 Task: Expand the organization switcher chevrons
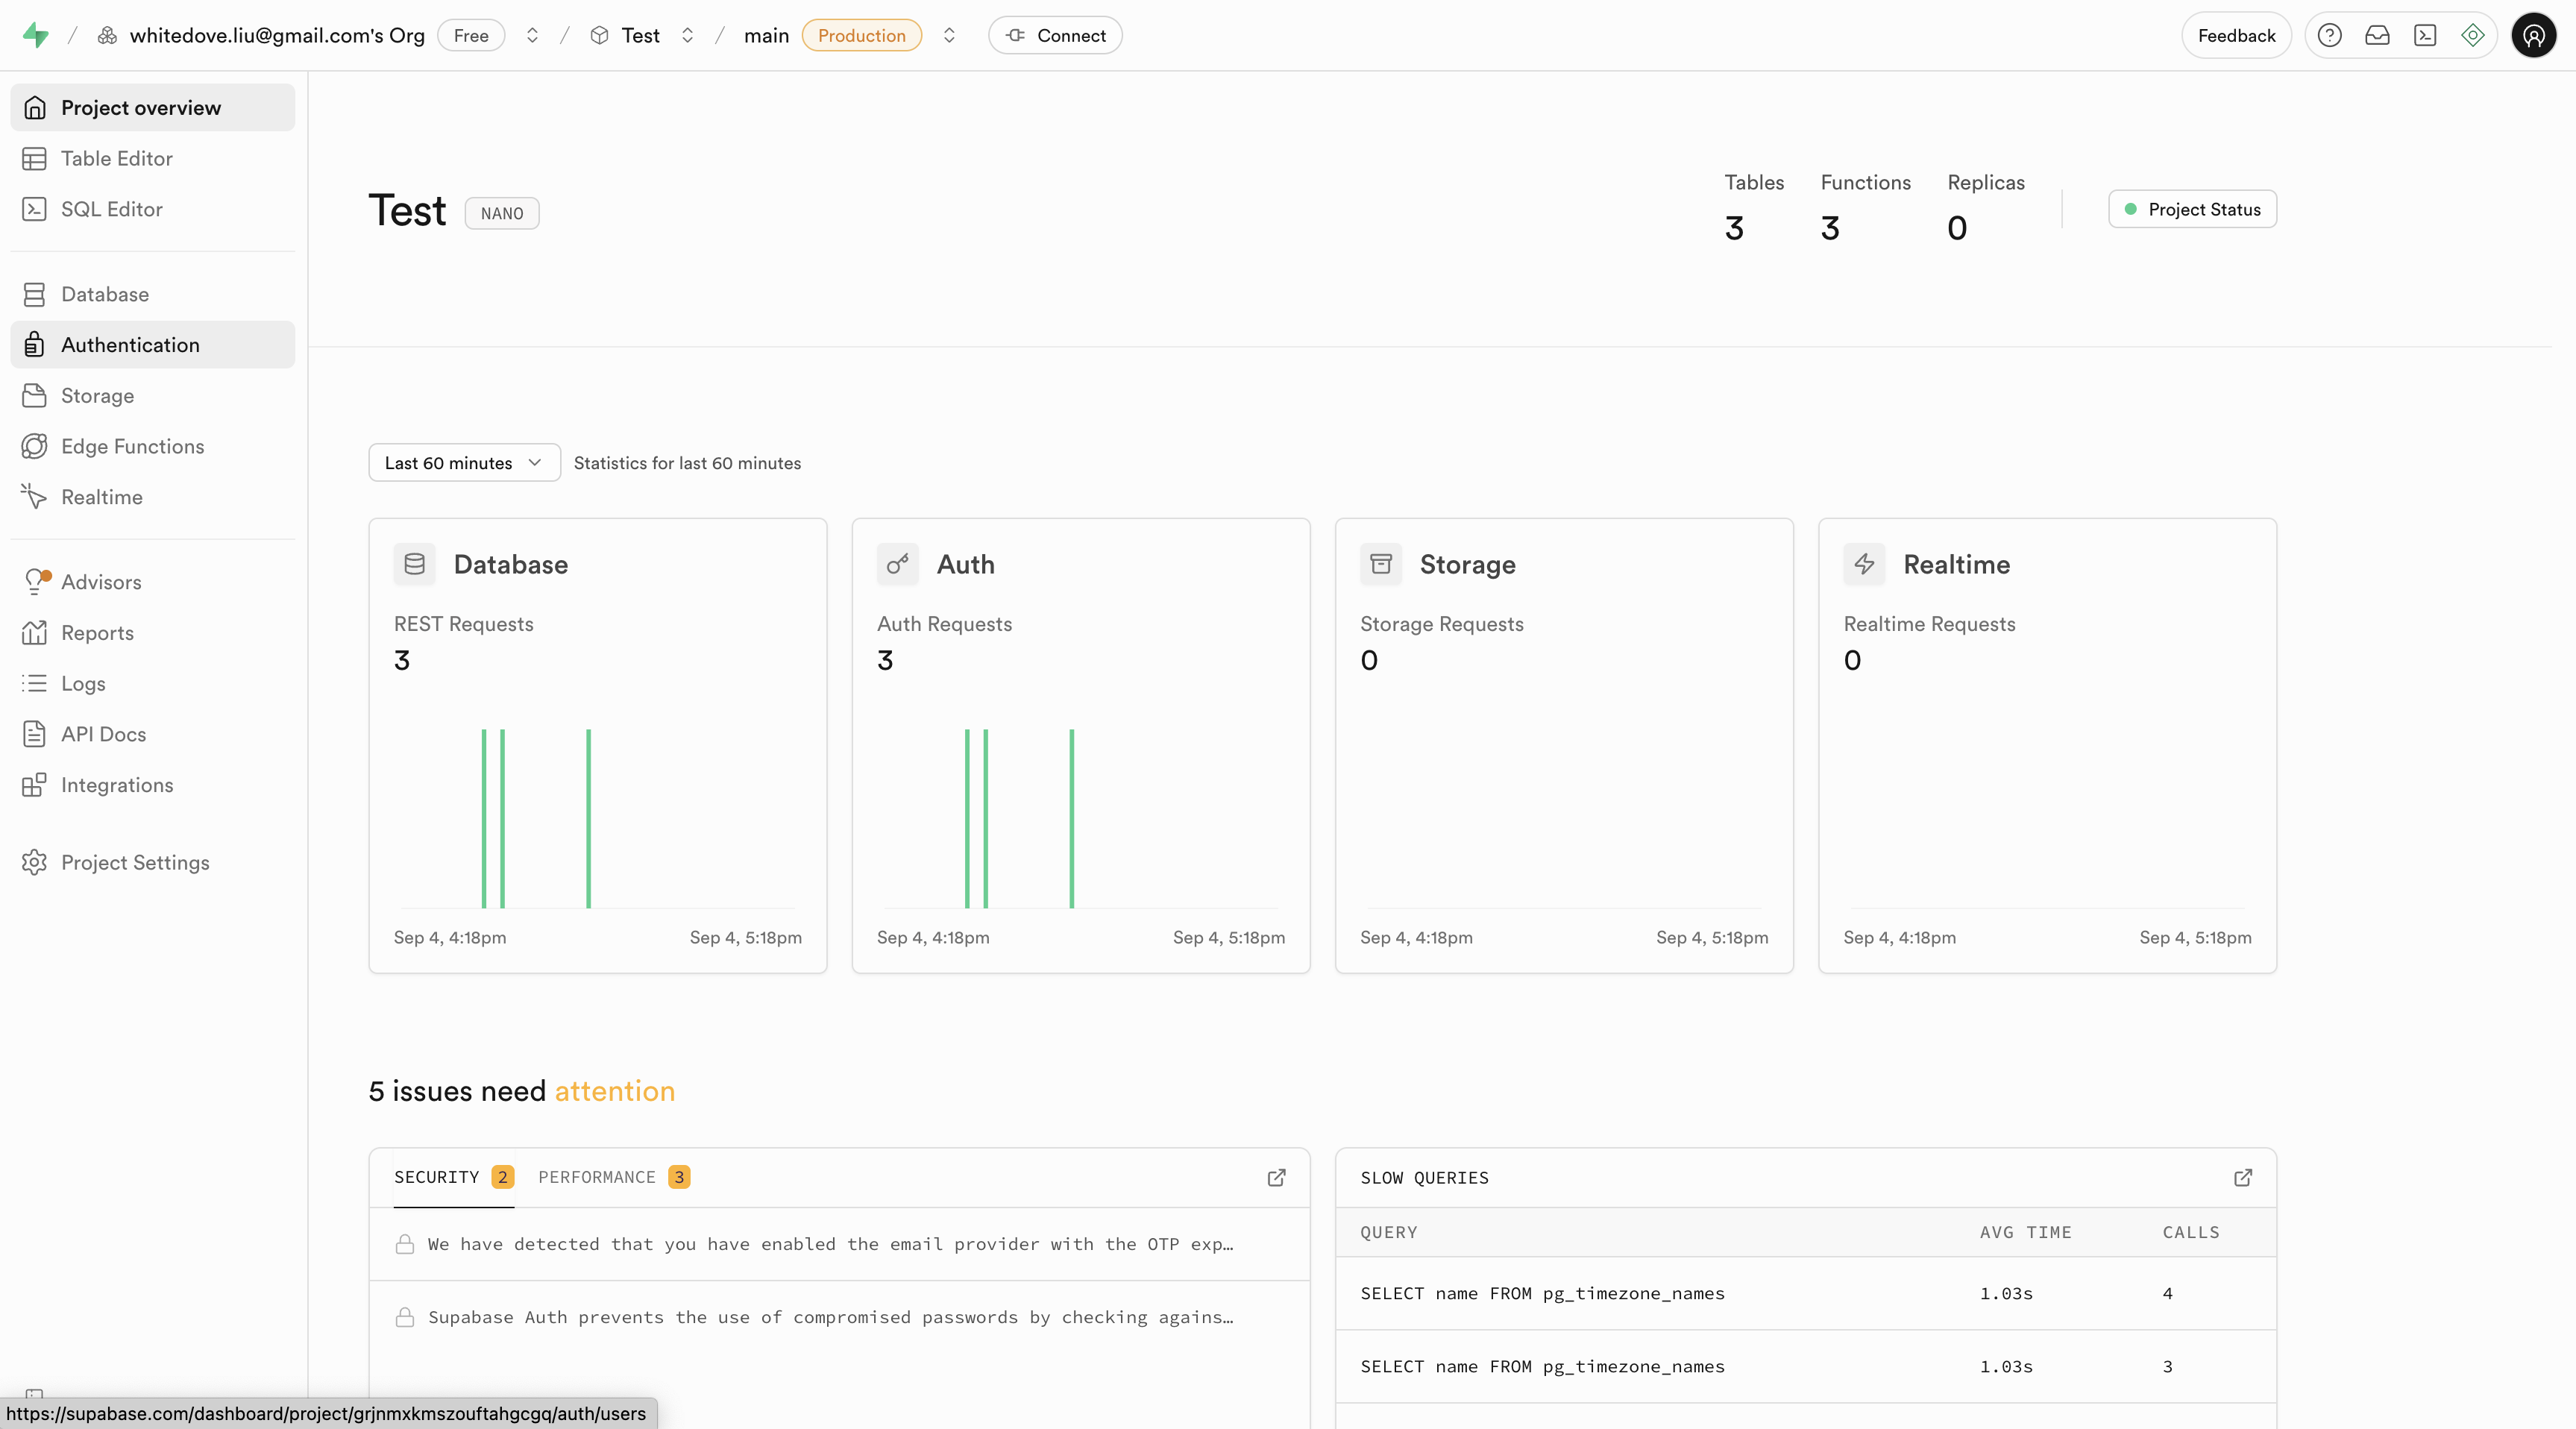click(x=532, y=35)
